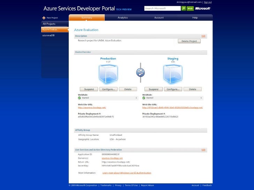Click Staging WebRole started status icon
The height and width of the screenshot is (190, 254).
[144, 98]
